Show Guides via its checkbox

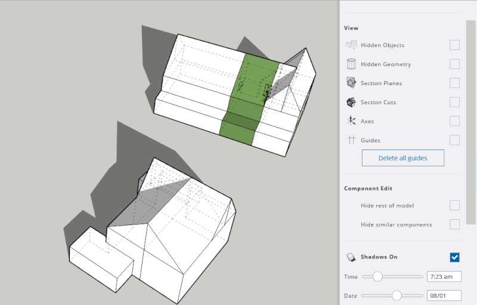tap(454, 140)
